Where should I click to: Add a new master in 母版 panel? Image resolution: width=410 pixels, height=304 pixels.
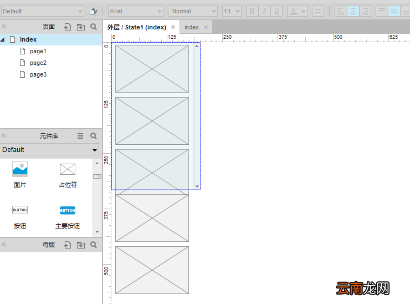click(x=68, y=245)
